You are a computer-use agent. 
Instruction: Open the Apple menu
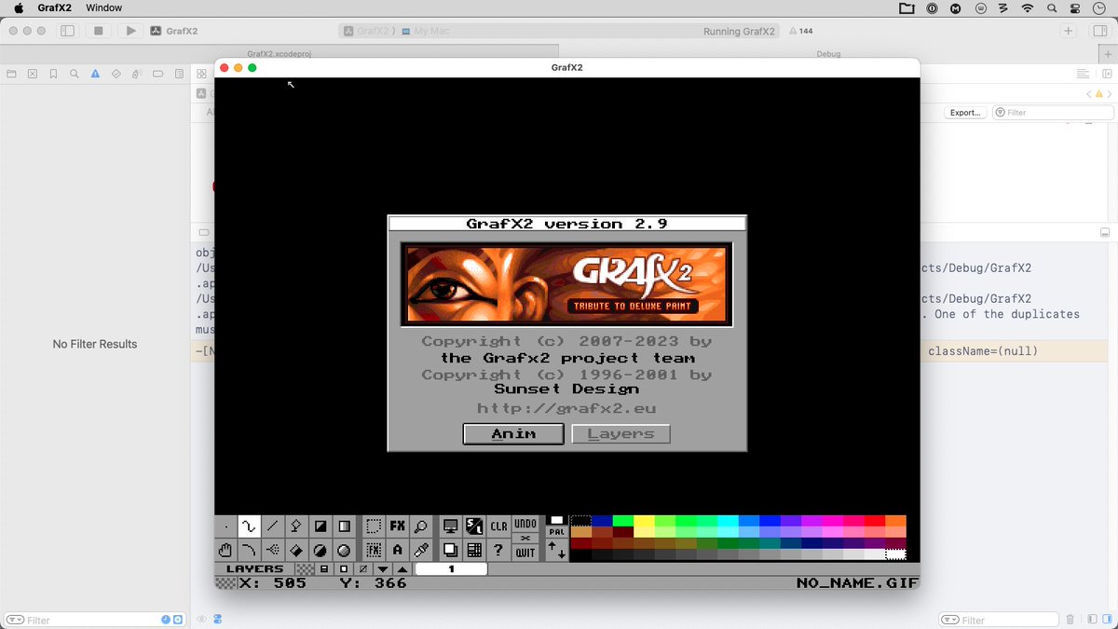(18, 7)
